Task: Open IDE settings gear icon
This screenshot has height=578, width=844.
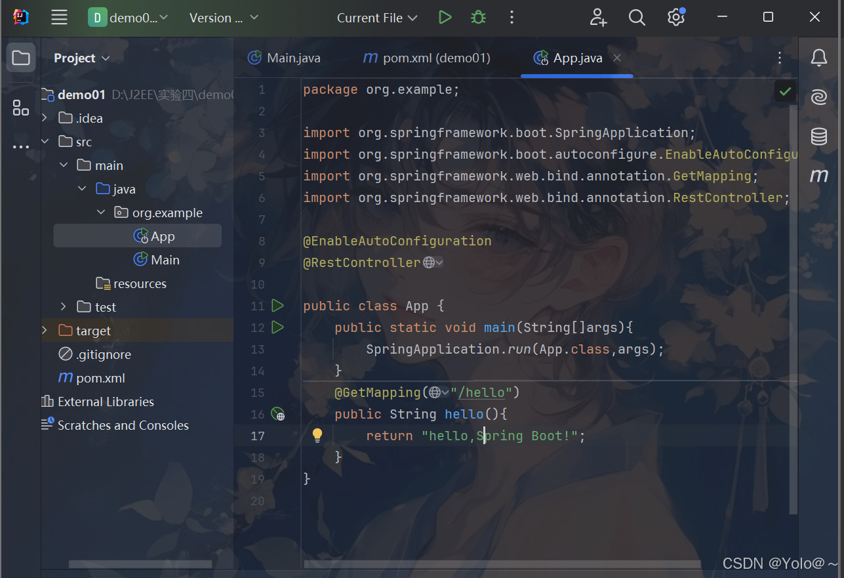Action: pyautogui.click(x=676, y=18)
